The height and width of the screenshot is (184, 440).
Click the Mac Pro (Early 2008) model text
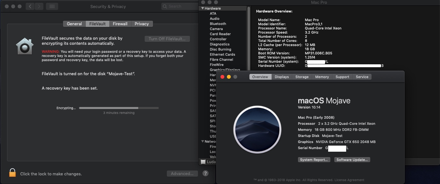tap(316, 117)
